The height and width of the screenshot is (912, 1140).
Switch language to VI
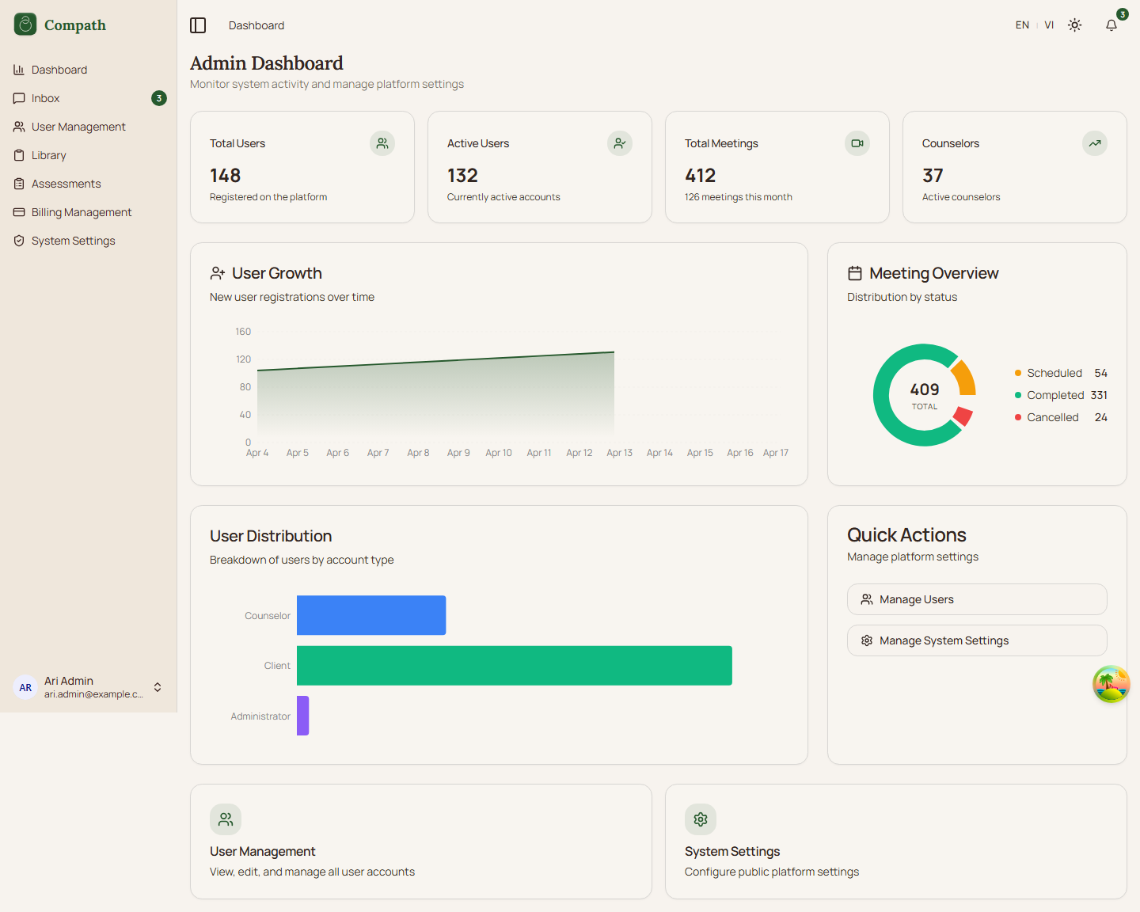[1049, 25]
